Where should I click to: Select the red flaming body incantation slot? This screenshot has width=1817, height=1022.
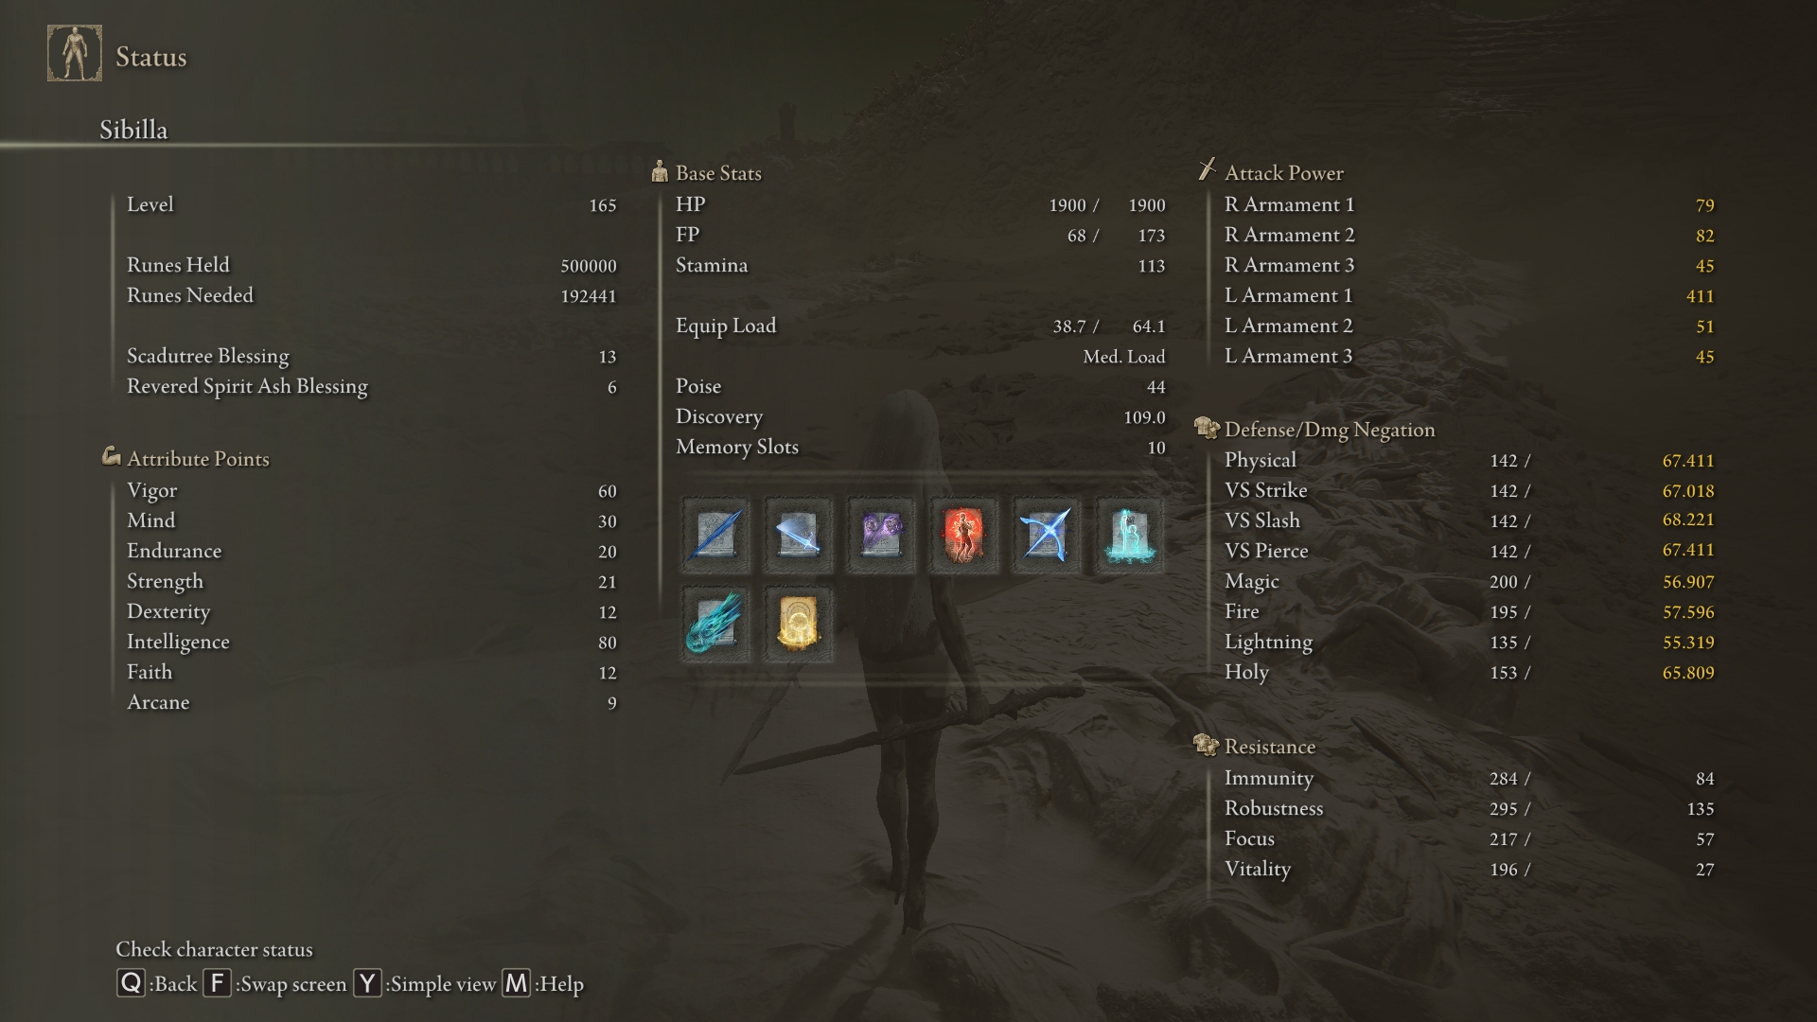point(963,536)
